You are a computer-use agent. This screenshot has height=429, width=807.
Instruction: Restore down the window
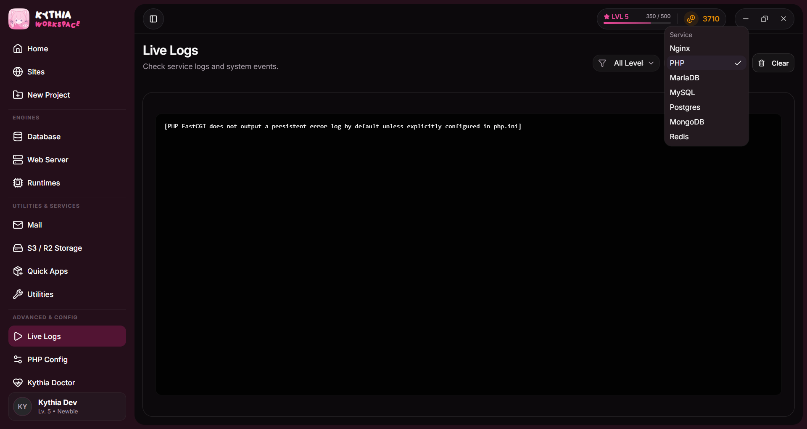(765, 19)
